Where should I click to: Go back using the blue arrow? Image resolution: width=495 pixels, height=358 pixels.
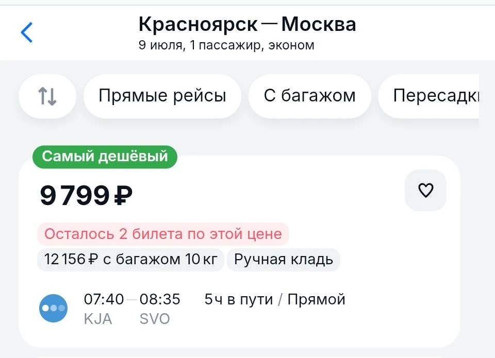26,32
